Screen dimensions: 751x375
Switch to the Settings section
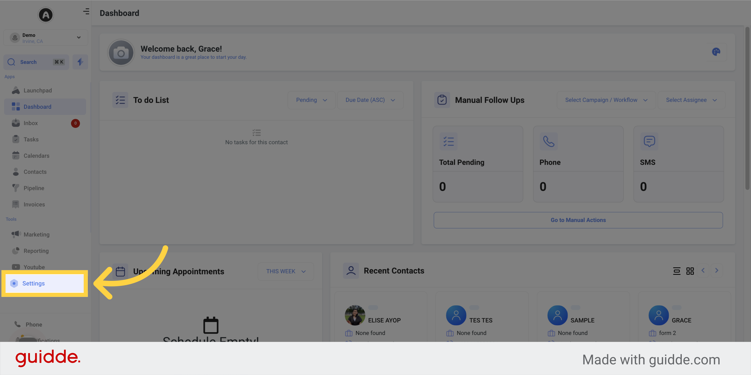(x=33, y=283)
